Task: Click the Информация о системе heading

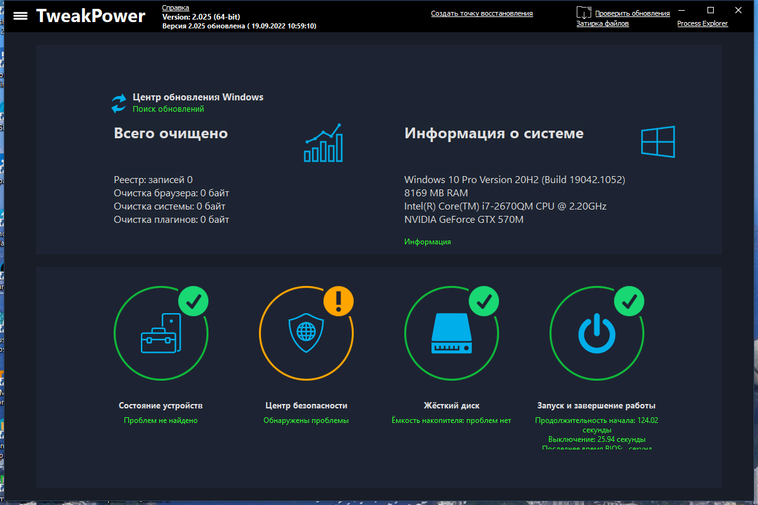Action: 494,133
